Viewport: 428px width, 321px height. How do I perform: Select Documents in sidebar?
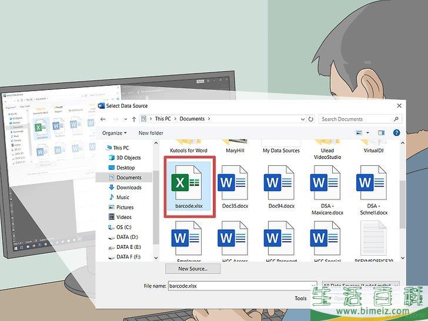pyautogui.click(x=124, y=178)
